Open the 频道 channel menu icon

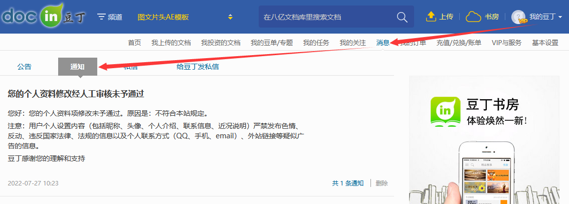click(102, 17)
